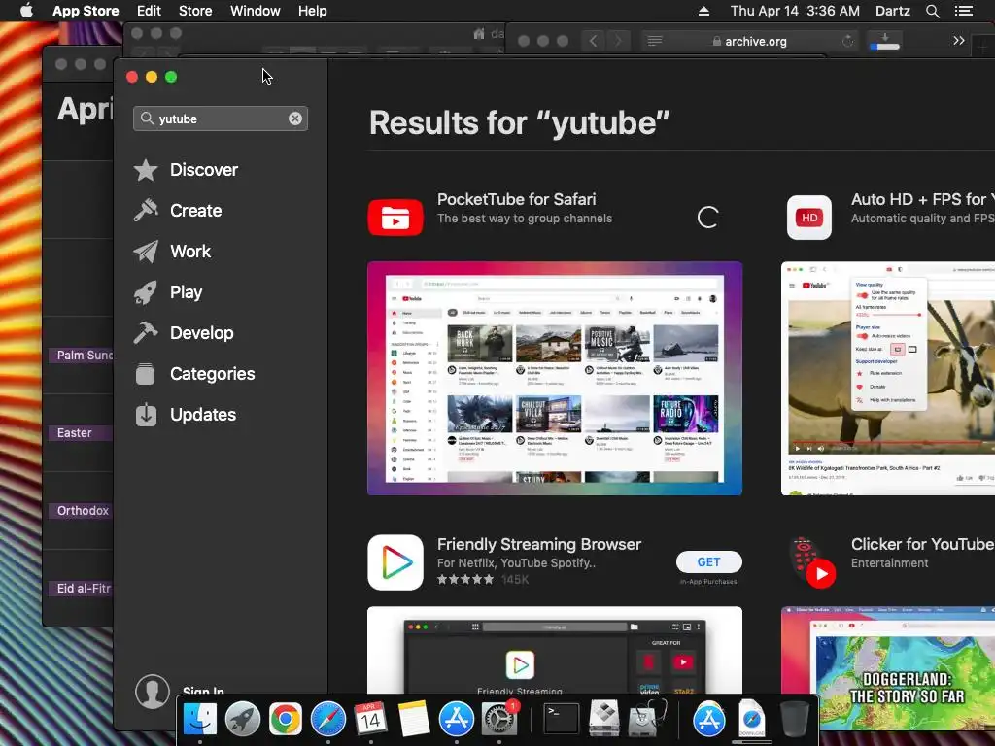View Auto HD oryx screenshot preview
This screenshot has width=995, height=746.
(x=888, y=379)
